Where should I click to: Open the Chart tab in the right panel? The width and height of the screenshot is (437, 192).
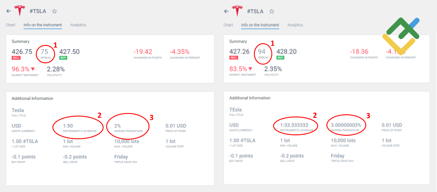tap(228, 25)
